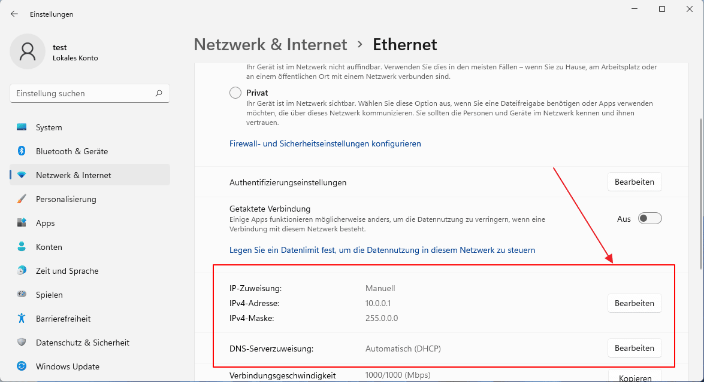Click Bearbeiten for Authentifizierungseinstellungen

point(634,182)
